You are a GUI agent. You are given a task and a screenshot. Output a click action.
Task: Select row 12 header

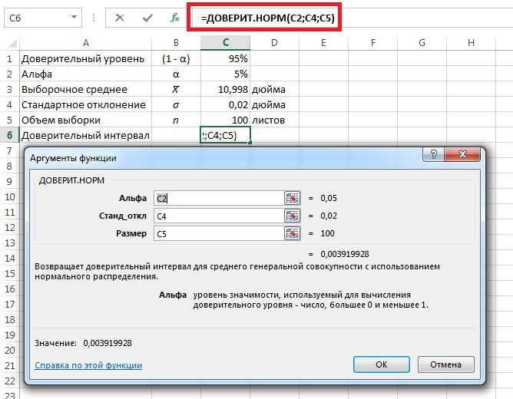click(10, 227)
